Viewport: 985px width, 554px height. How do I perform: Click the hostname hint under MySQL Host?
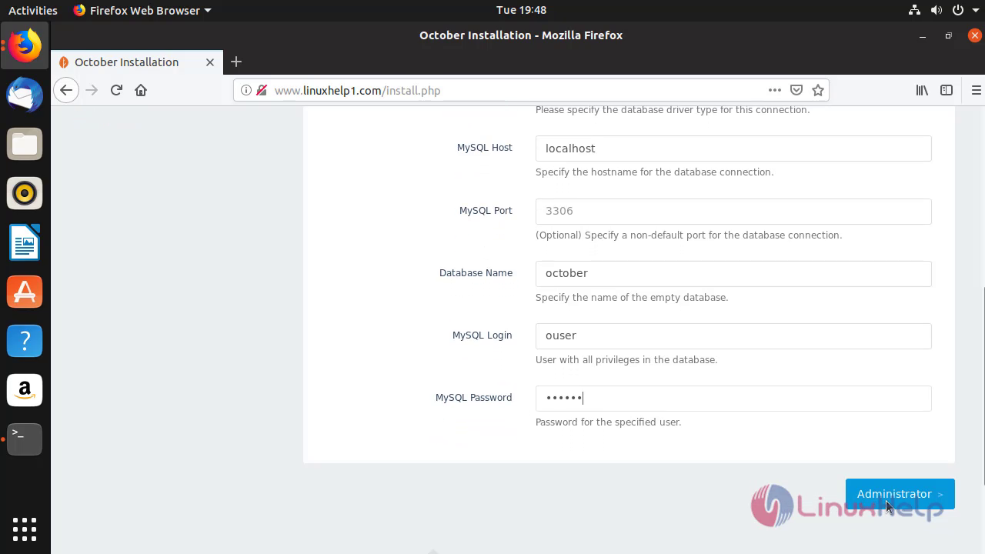pyautogui.click(x=655, y=172)
